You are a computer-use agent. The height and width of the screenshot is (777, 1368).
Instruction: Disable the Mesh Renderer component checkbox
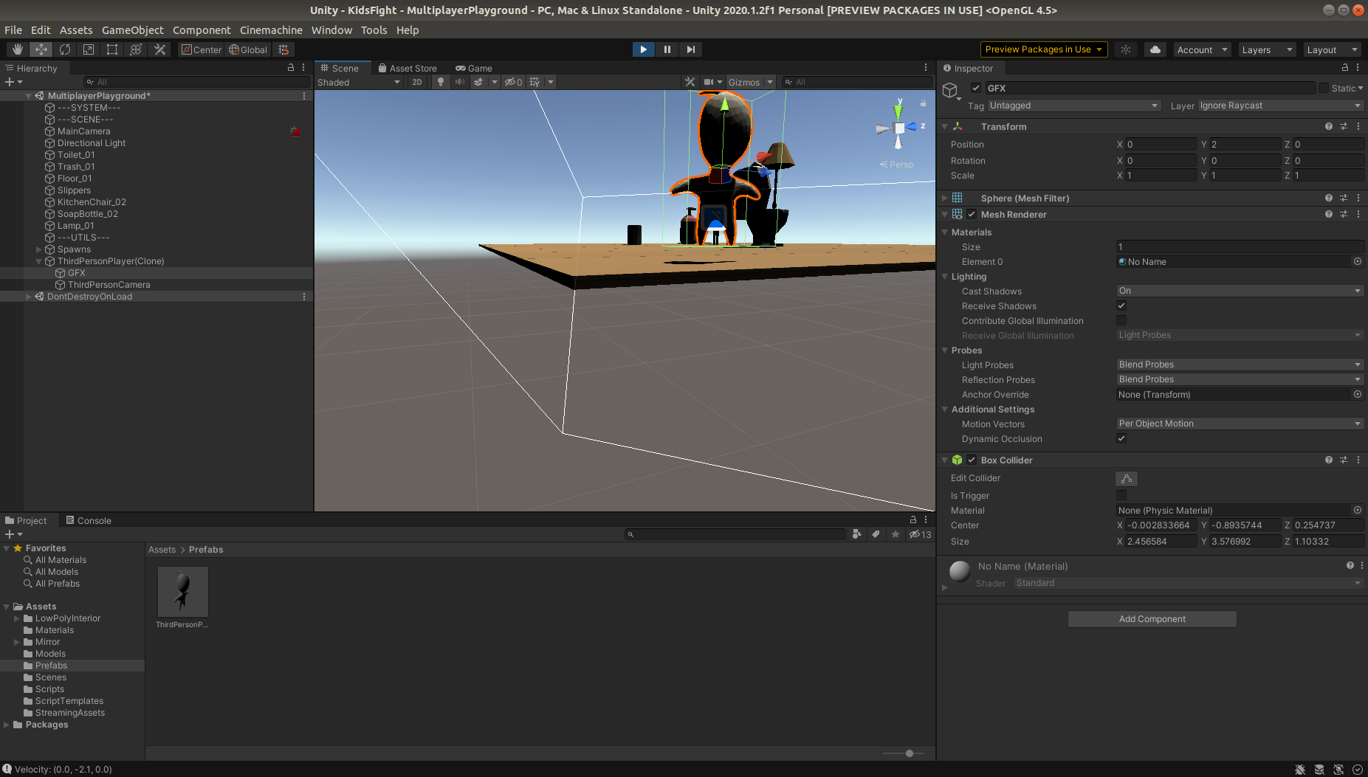972,214
